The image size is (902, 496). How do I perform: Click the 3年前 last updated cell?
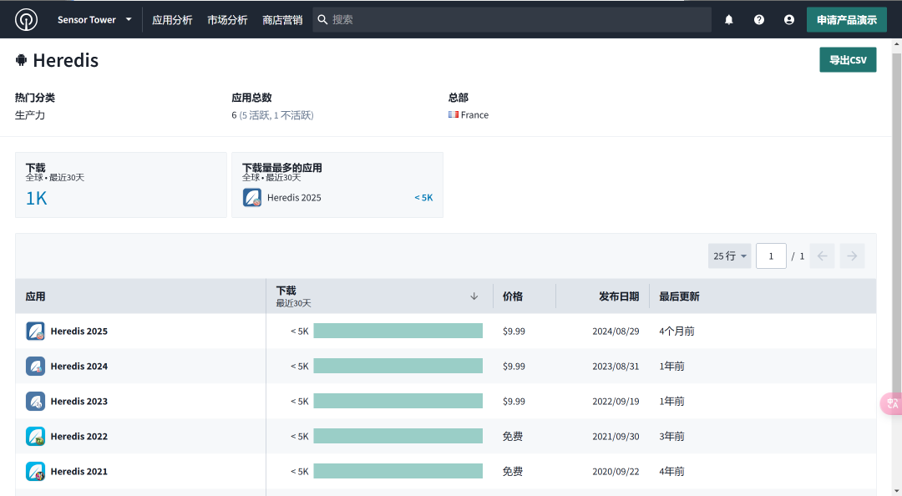click(671, 436)
